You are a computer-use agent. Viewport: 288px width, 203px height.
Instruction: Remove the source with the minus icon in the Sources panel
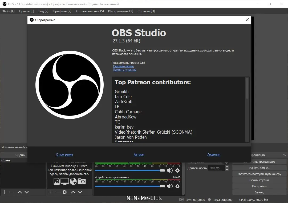pos(58,192)
